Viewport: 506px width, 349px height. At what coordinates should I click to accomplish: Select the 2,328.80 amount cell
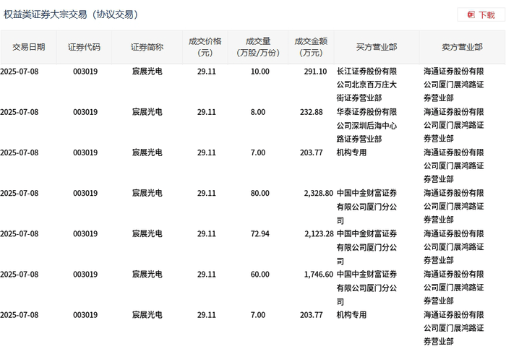(x=318, y=193)
